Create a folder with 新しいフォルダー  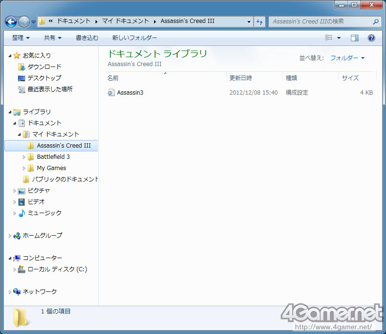pyautogui.click(x=134, y=37)
